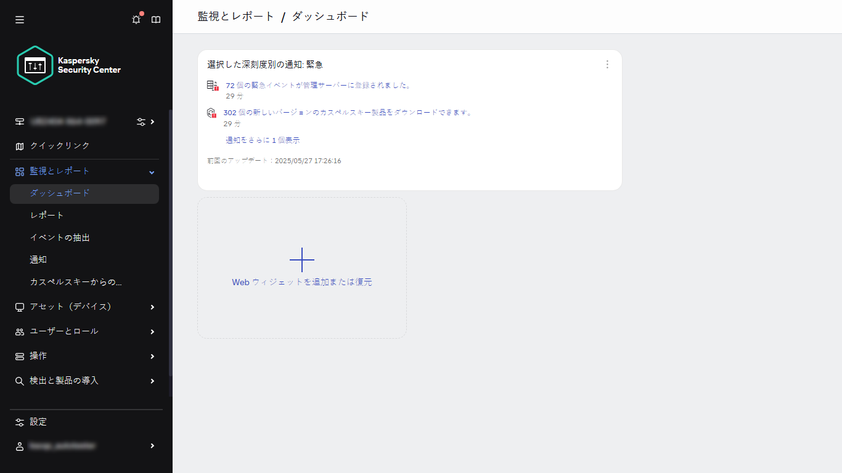Open the 72 critical events link

[x=319, y=86]
